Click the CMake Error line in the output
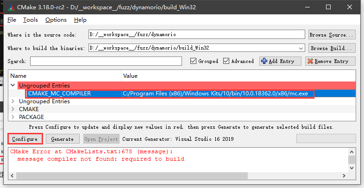 point(92,151)
